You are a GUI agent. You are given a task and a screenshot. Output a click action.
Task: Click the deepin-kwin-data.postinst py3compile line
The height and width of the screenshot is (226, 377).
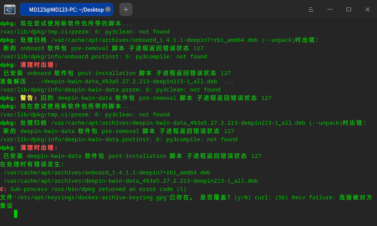pyautogui.click(x=119, y=139)
